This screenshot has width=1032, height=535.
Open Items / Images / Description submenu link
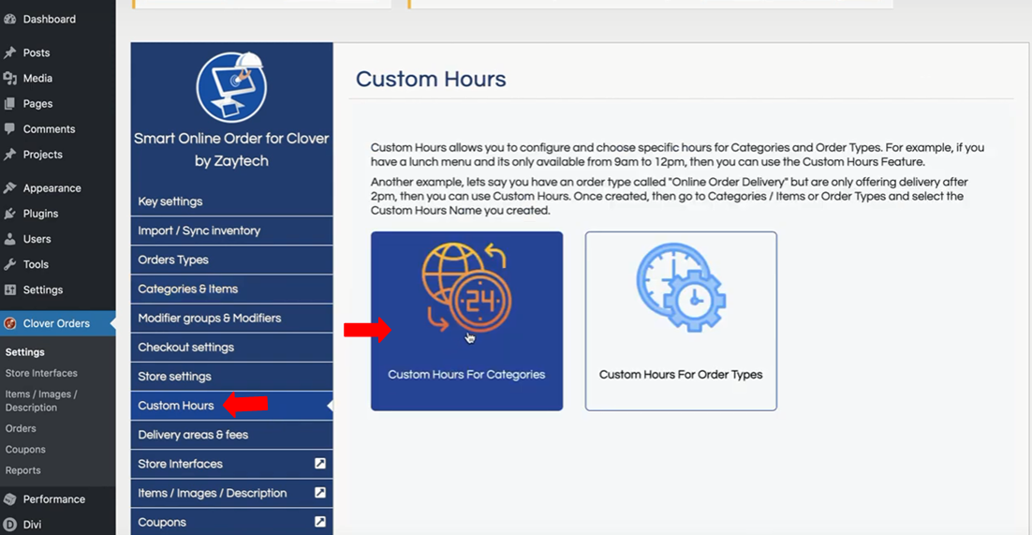click(41, 401)
